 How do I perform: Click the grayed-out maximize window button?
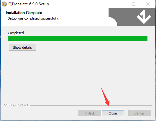click(x=134, y=4)
